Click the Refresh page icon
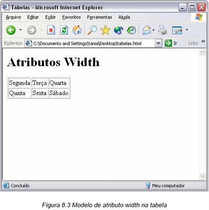Viewport: 209px width, 210px height. [64, 30]
